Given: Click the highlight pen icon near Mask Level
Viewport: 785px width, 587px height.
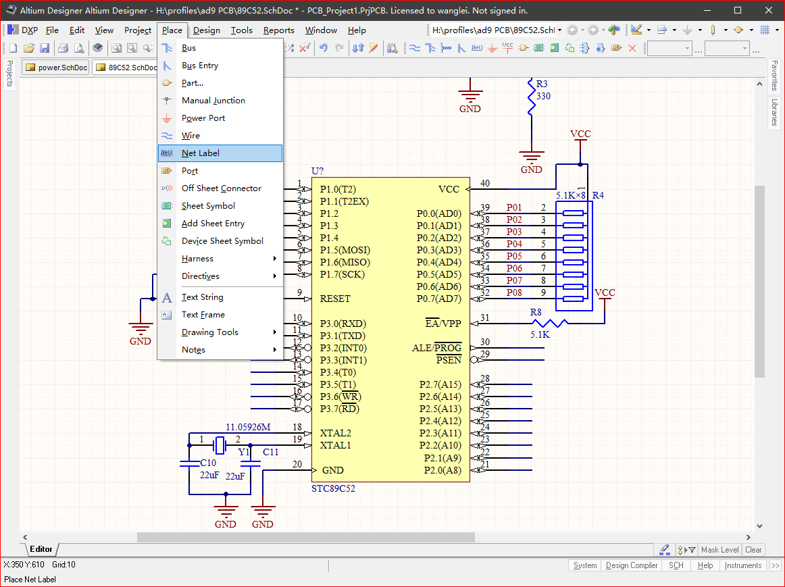Looking at the screenshot, I should coord(665,550).
